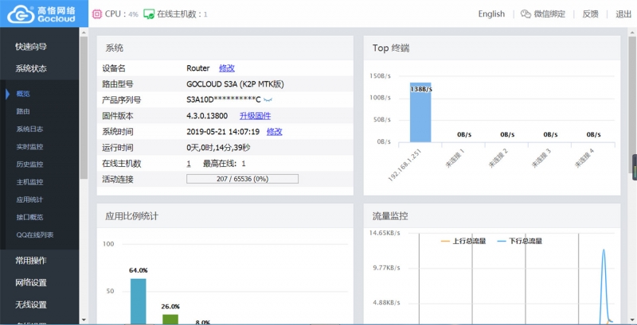Click model text GOCLOUD S3A (K2P MTK版)
The image size is (637, 325).
235,84
